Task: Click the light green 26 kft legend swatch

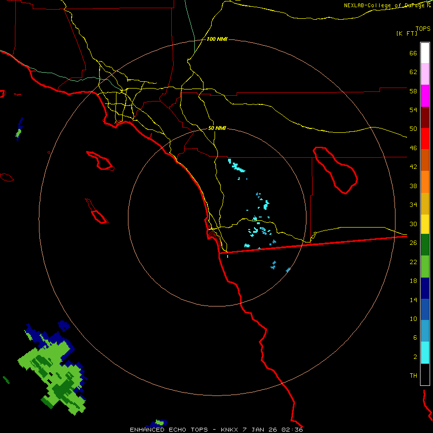Action: pos(425,267)
